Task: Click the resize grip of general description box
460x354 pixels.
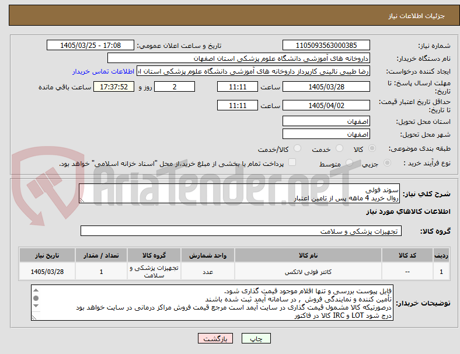Action: [x=82, y=200]
